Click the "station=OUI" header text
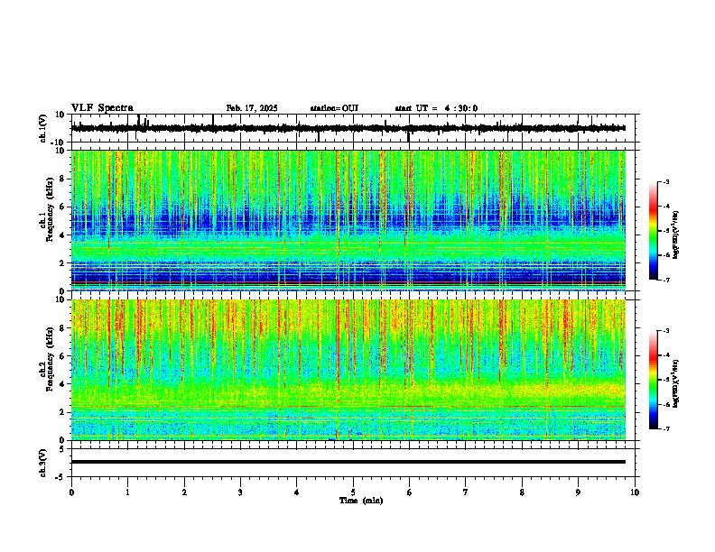This screenshot has height=552, width=715. (334, 108)
